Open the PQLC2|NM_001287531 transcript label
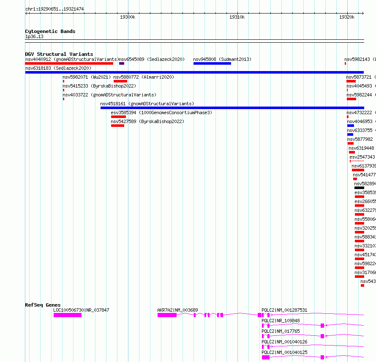The width and height of the screenshot is (376, 362). pos(284,310)
